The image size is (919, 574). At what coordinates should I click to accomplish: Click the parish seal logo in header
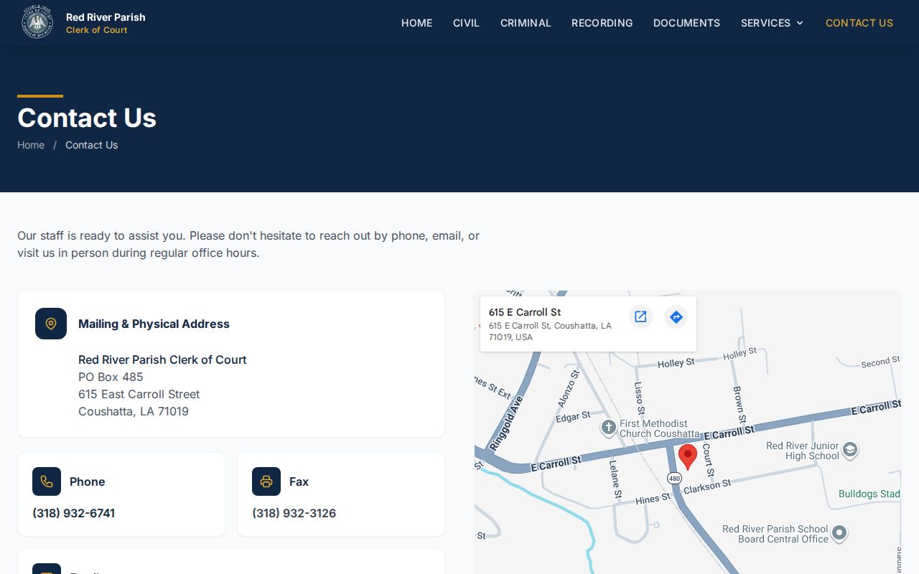[37, 23]
